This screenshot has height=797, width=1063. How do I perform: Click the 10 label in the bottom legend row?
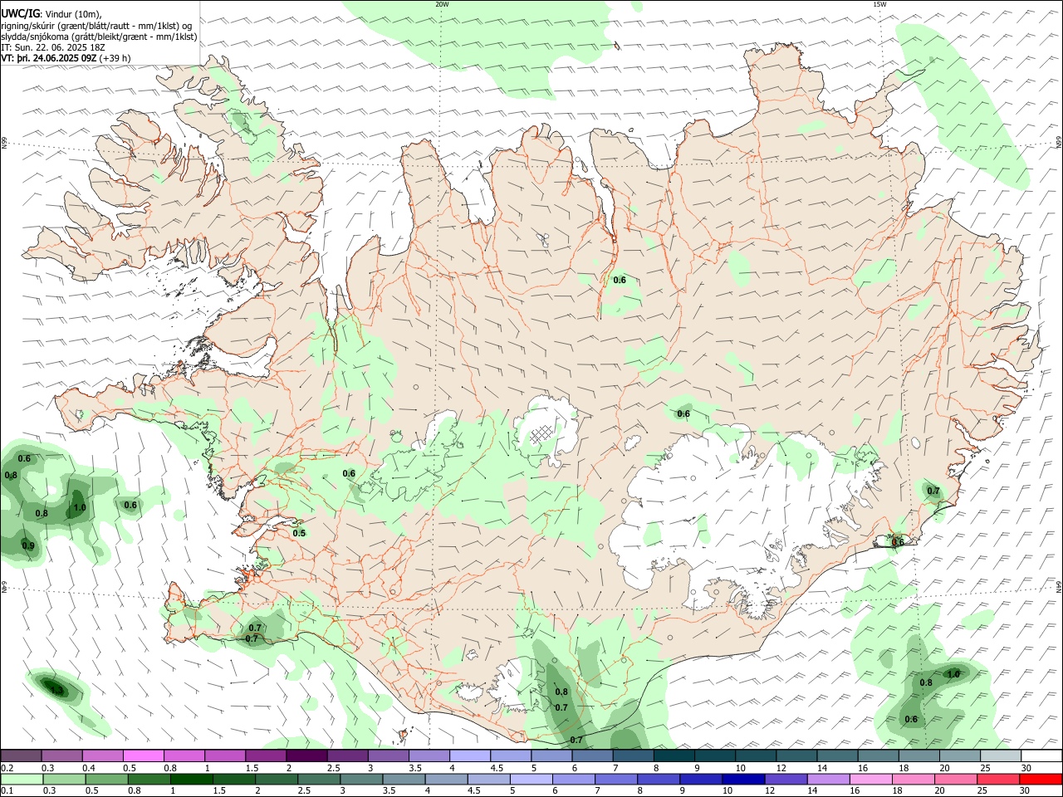point(727,791)
